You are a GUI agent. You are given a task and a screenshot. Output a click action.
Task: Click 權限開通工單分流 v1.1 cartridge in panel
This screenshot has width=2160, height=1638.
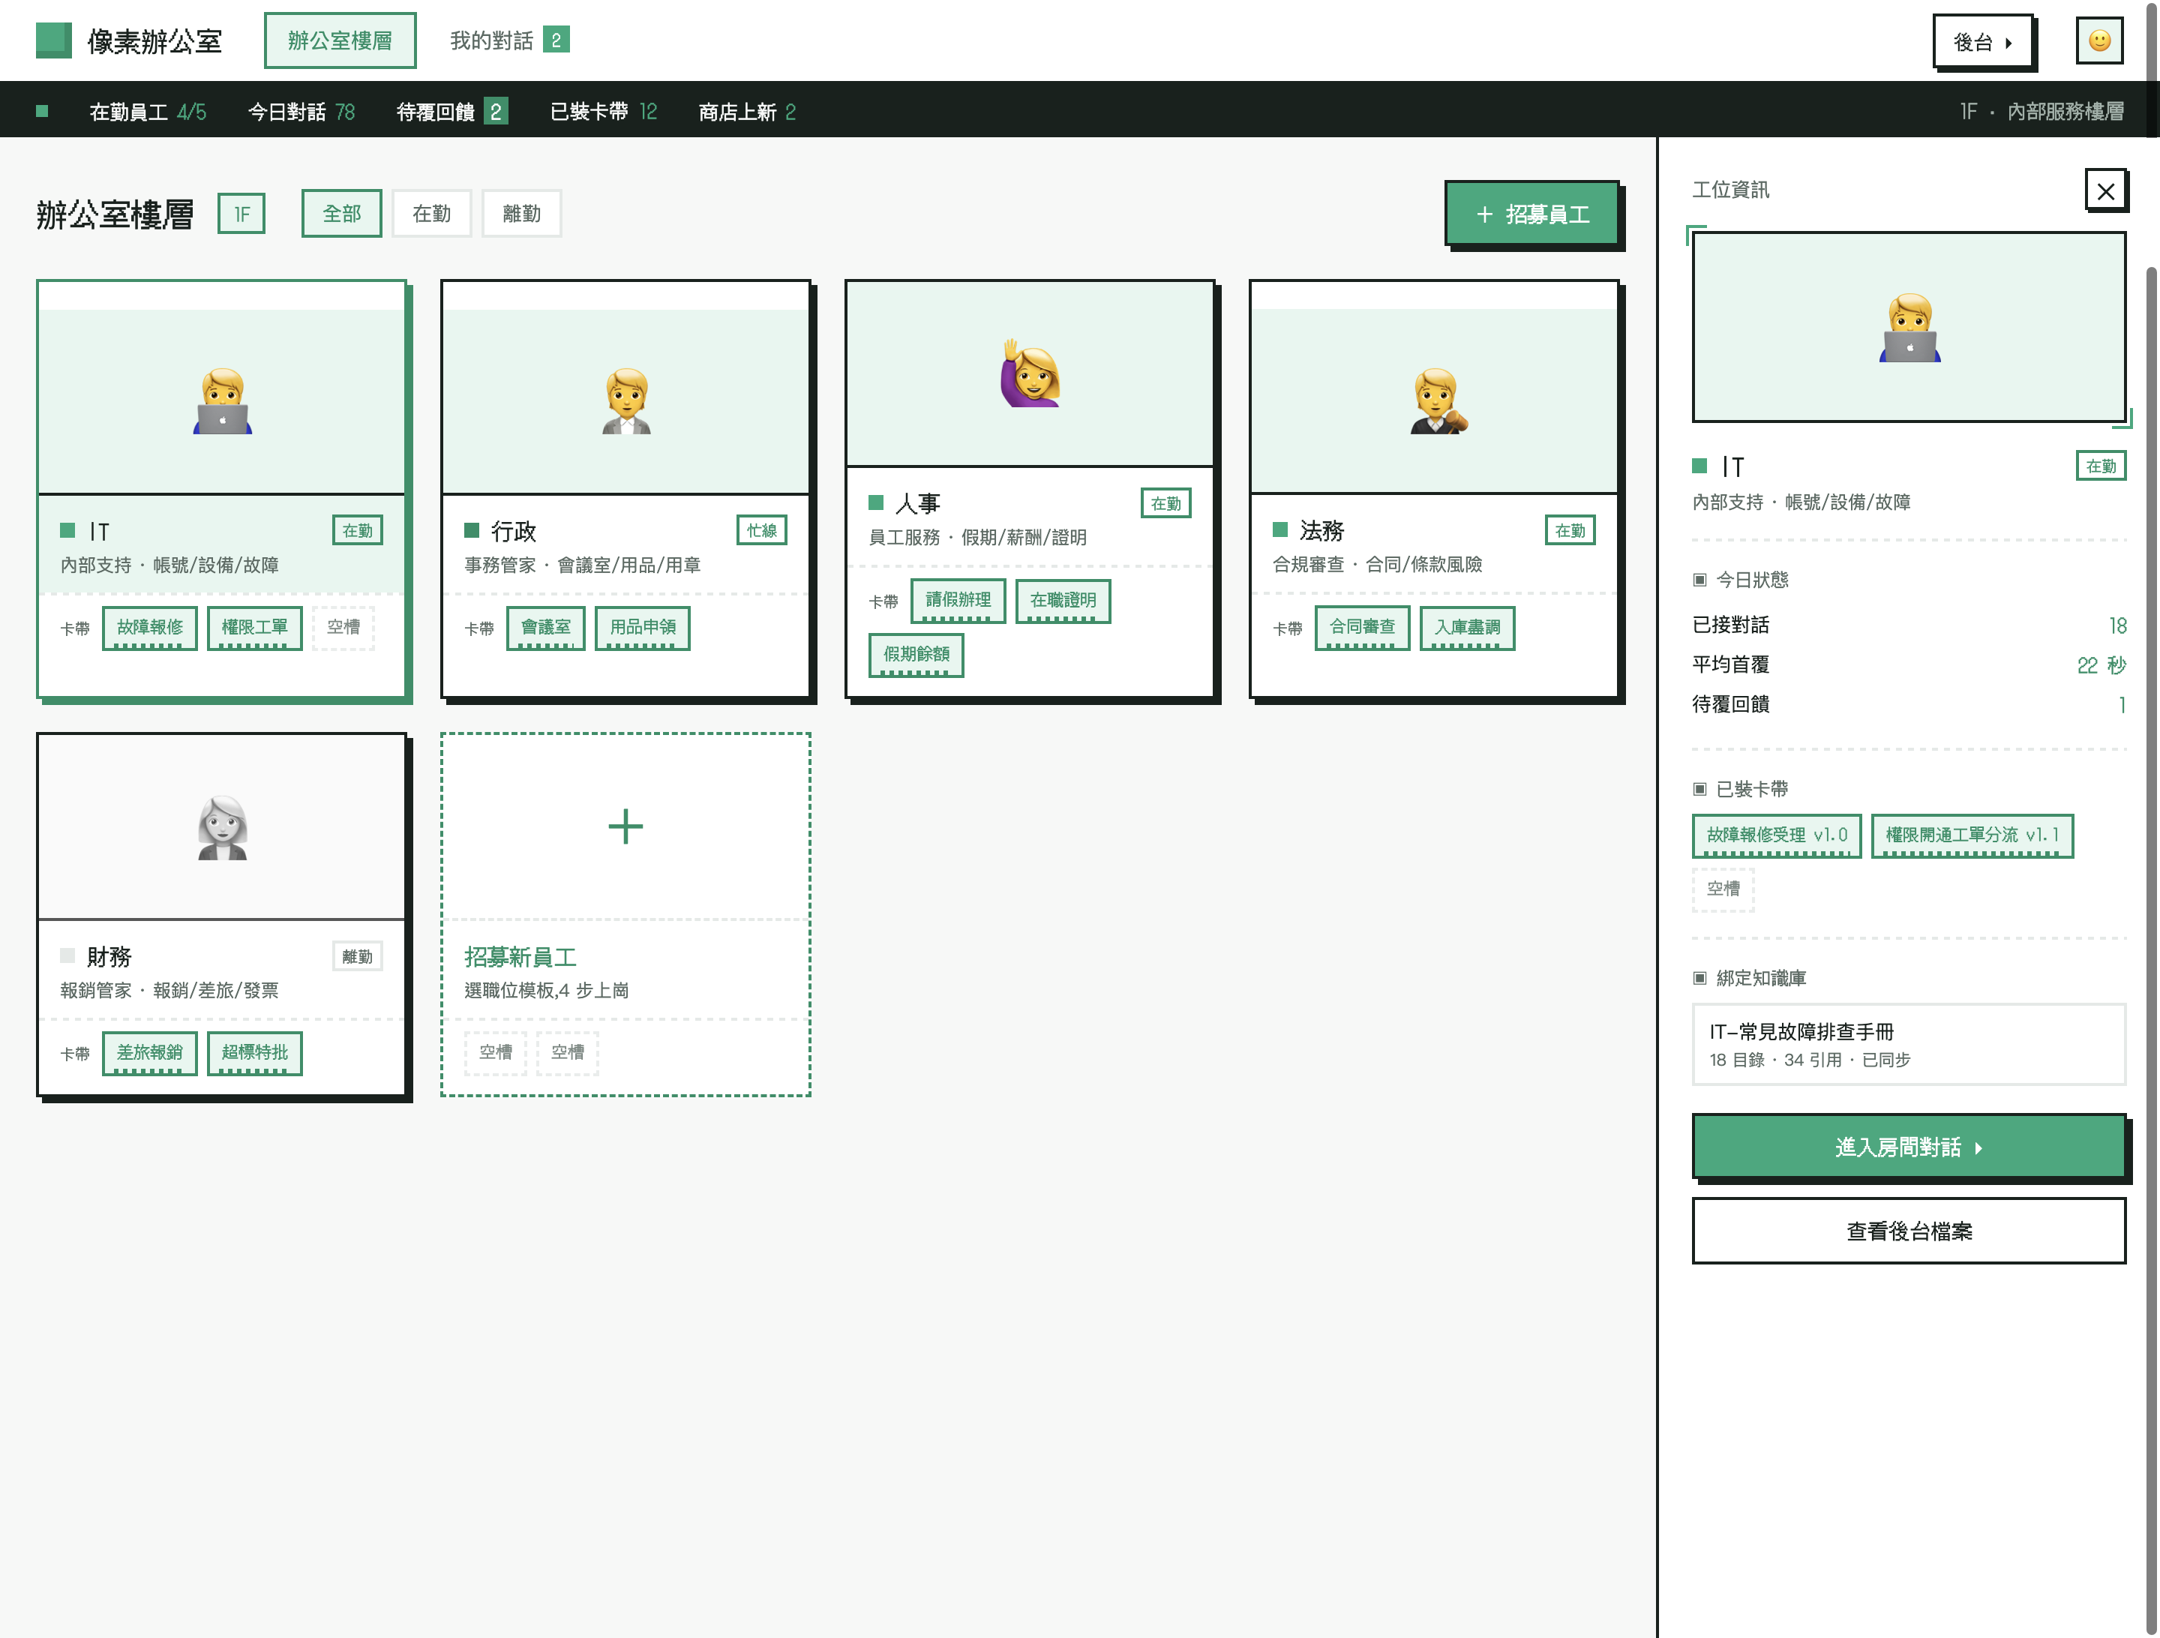coord(1972,835)
